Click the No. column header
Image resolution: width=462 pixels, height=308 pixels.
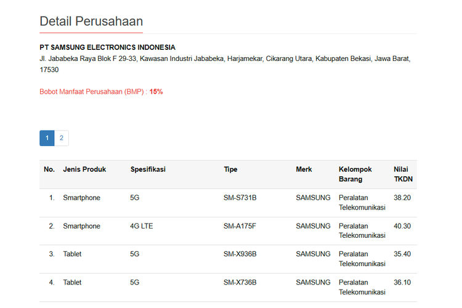[49, 169]
